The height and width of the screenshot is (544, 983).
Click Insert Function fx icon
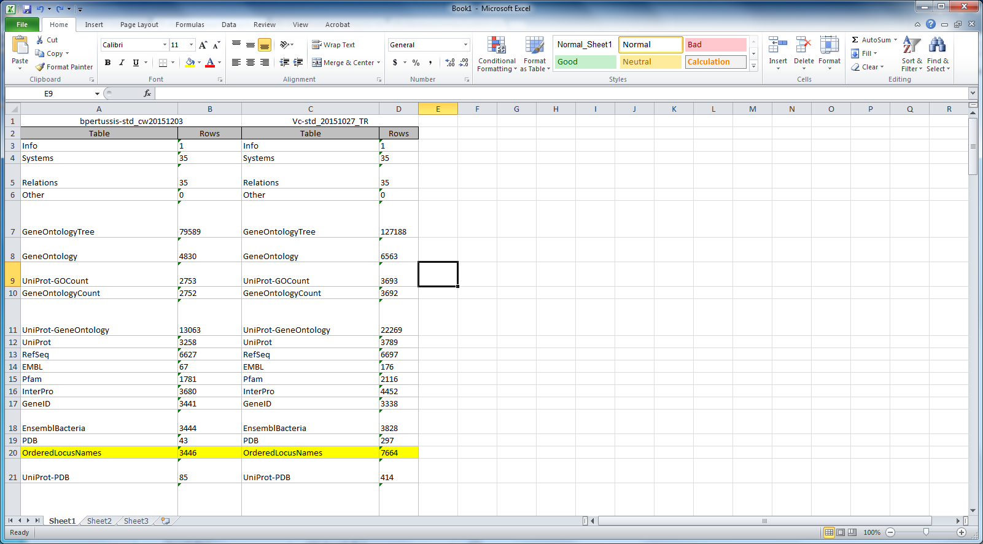(147, 93)
